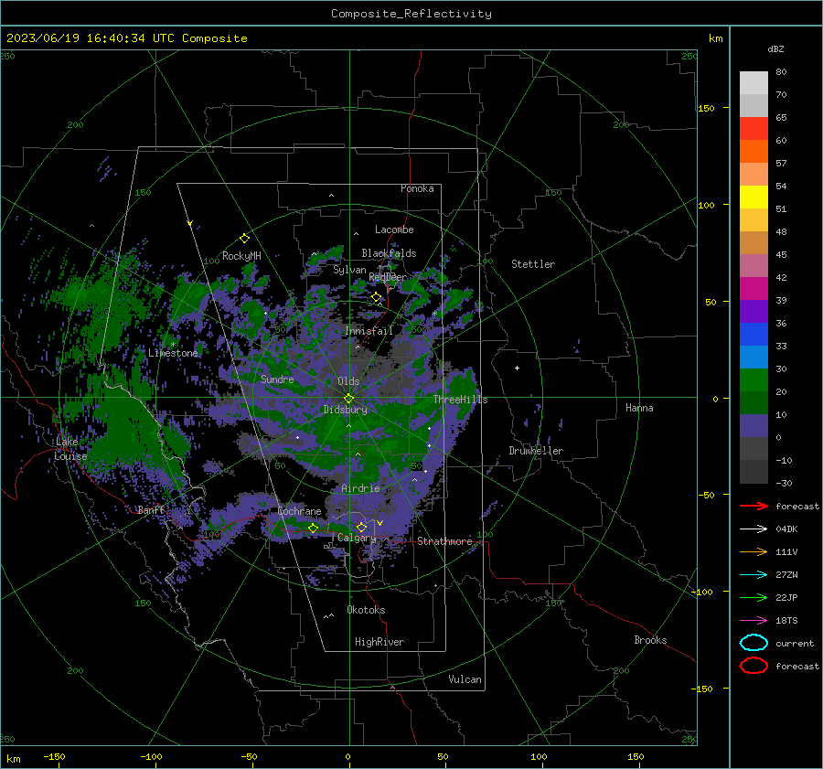
Task: Click the green 22JP arrow in legend
Action: tap(754, 597)
